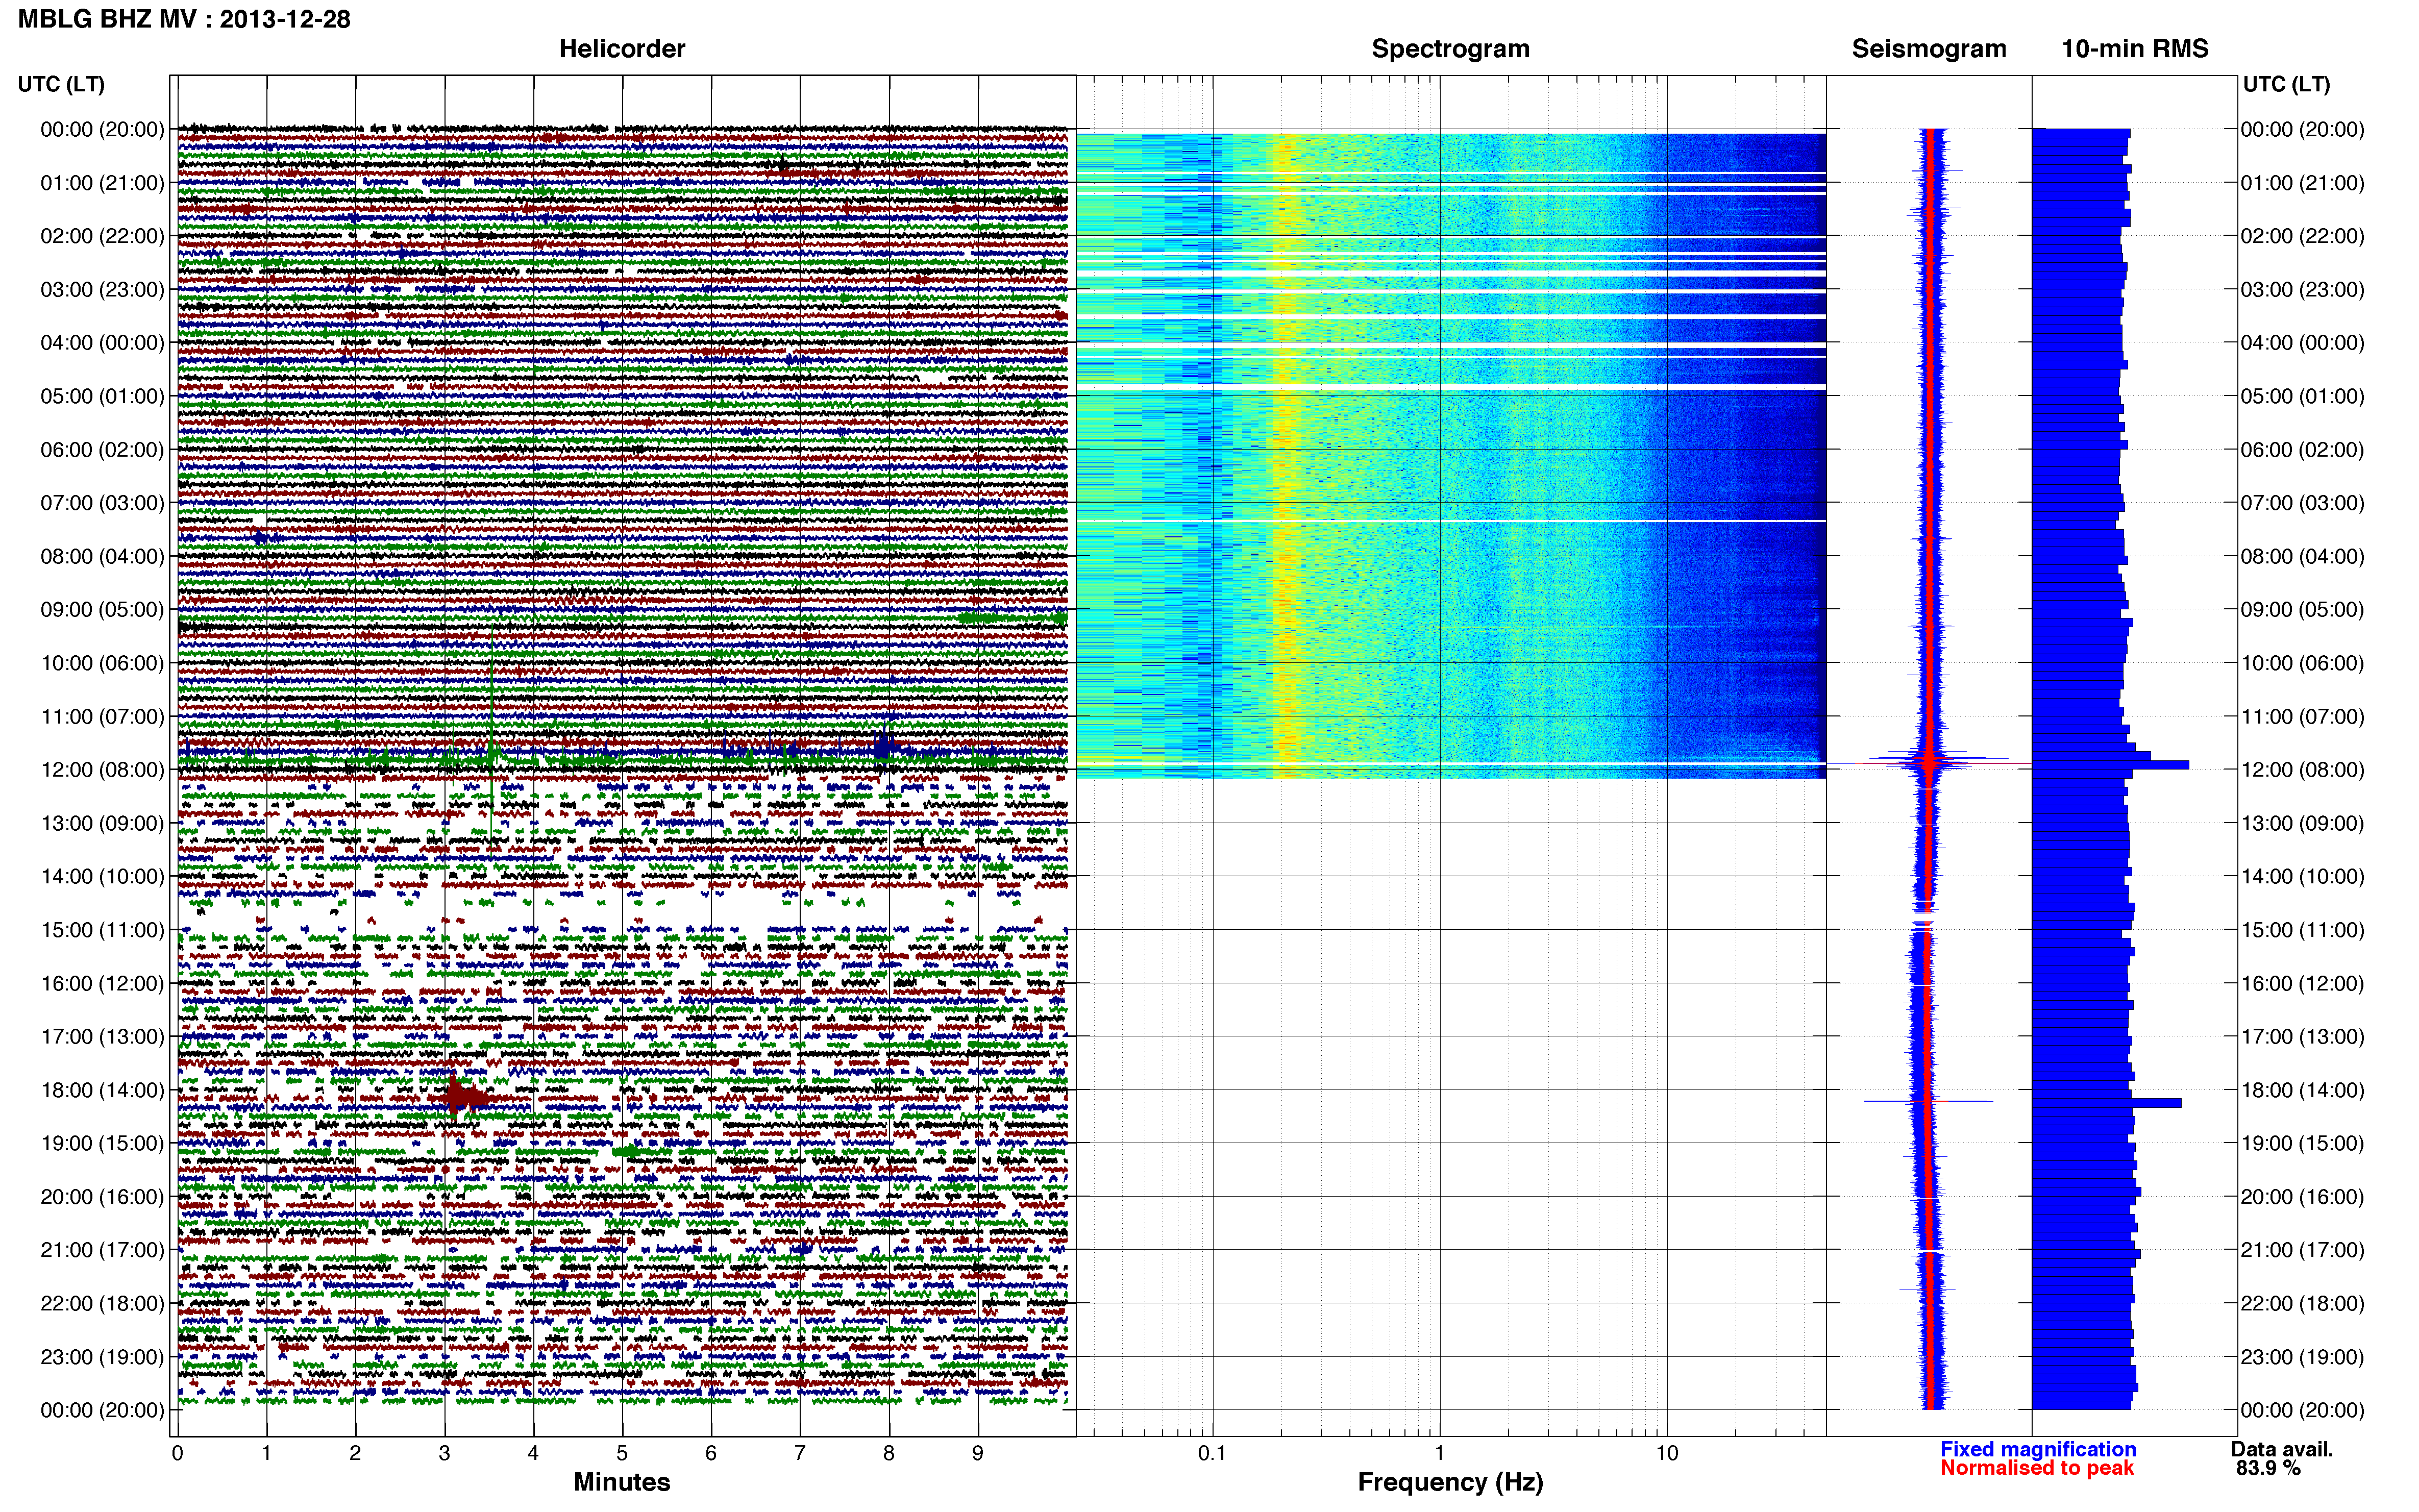This screenshot has width=2419, height=1512.
Task: Click RMS-side time label "07:00 (03:00)"
Action: pyautogui.click(x=2302, y=503)
